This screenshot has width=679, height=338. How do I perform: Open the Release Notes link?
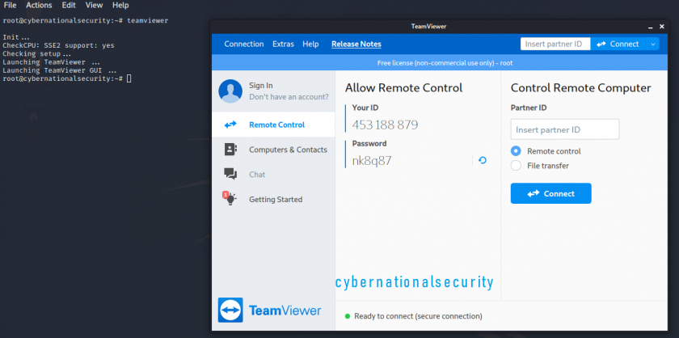coord(356,44)
